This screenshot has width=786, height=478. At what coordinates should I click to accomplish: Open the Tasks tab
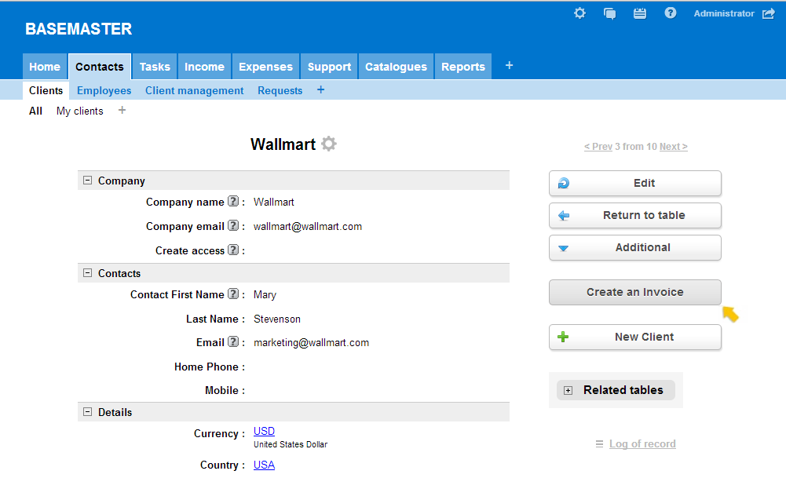point(155,67)
